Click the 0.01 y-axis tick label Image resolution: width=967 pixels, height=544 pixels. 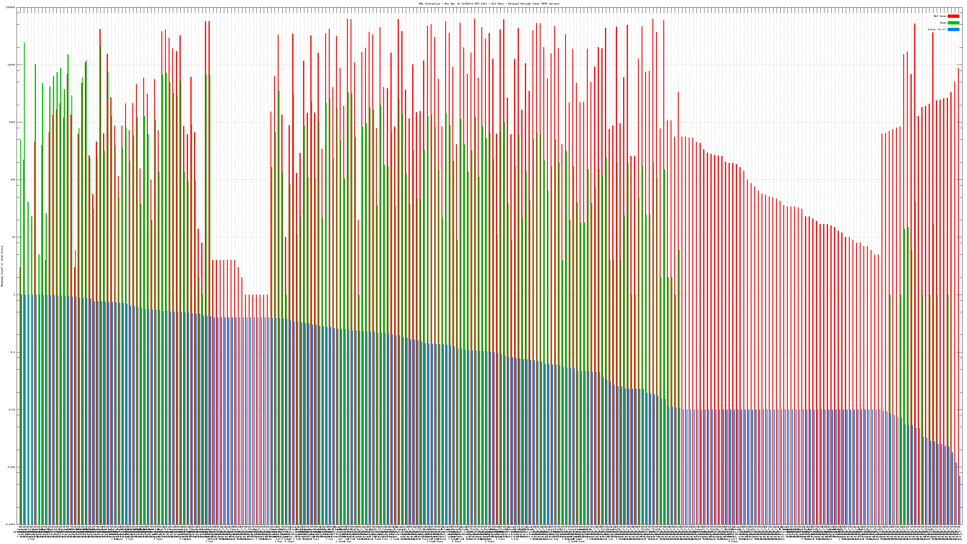click(x=12, y=410)
